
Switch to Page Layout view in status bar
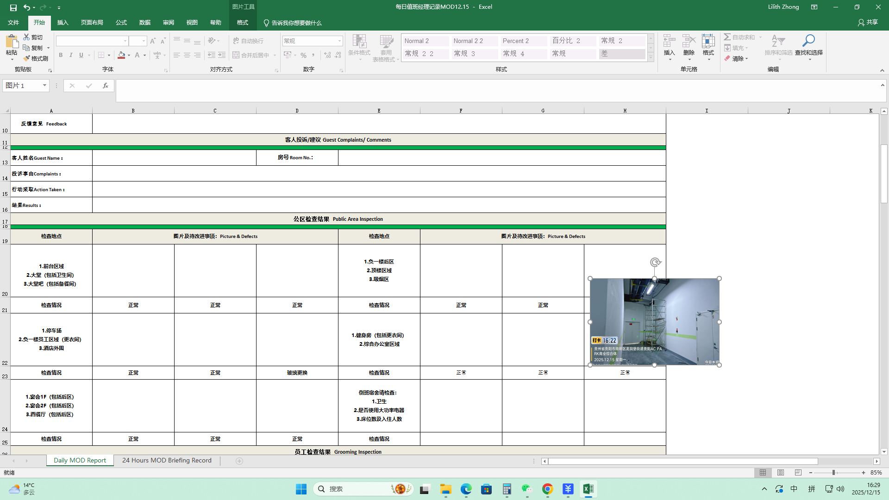tap(781, 473)
